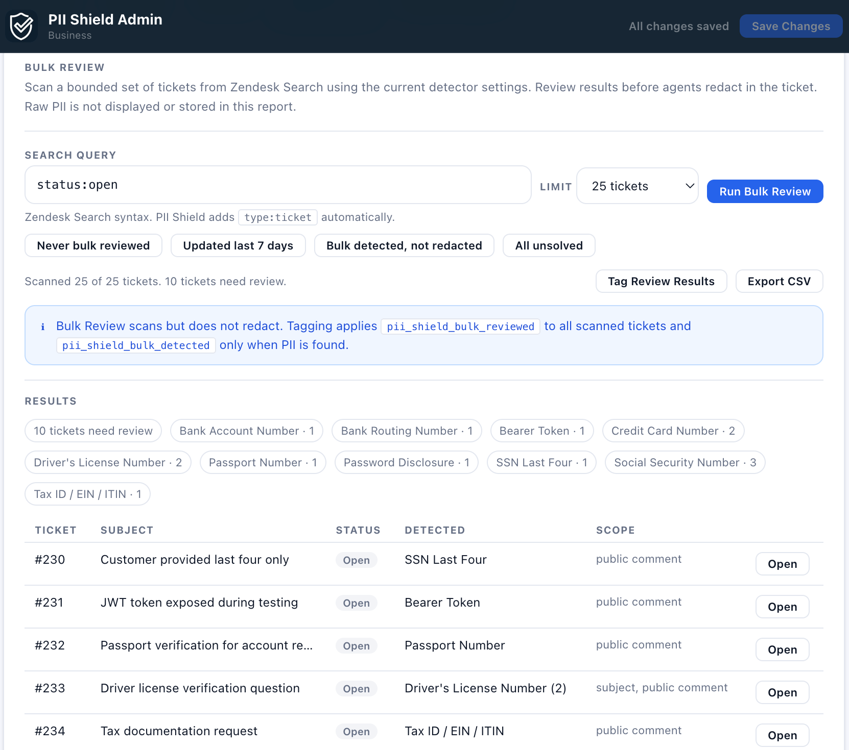Click subject 'Passport verification for account re...'

[x=206, y=645]
